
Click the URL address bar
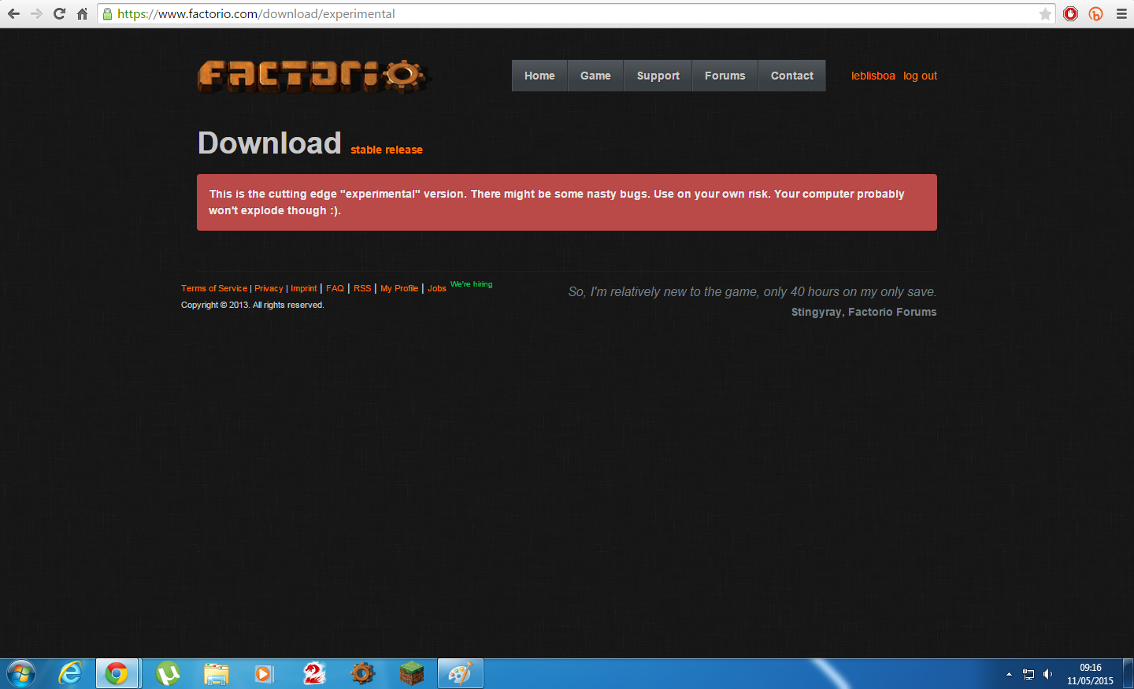(x=575, y=13)
